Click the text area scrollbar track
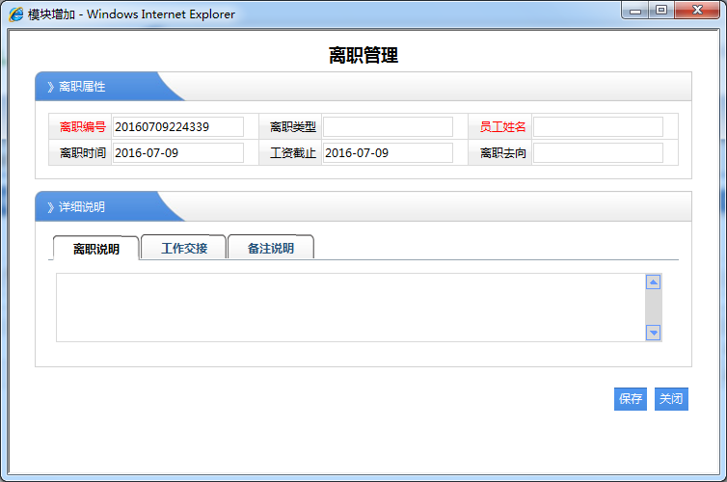Viewport: 727px width, 482px height. tap(653, 308)
